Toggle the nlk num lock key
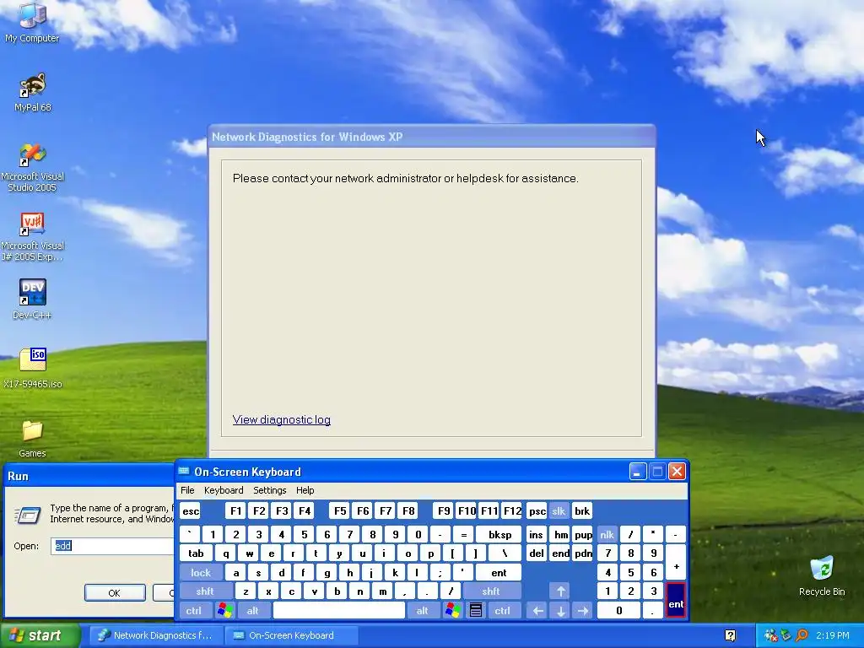Viewport: 864px width, 648px height. [x=607, y=534]
